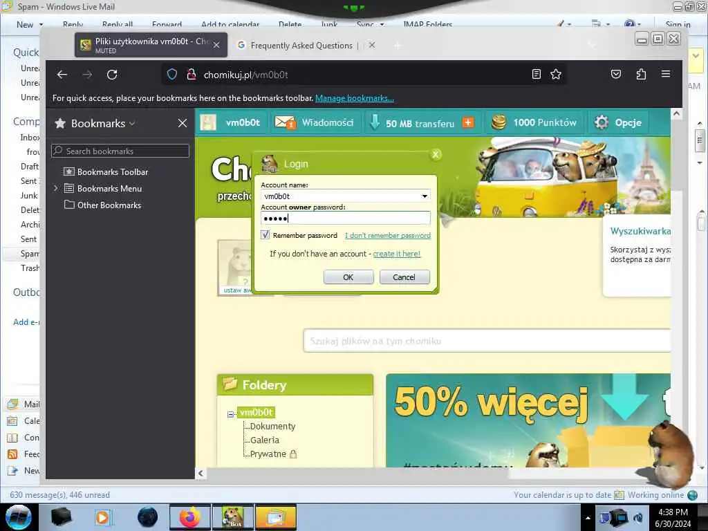Click the site padlock icon
The width and height of the screenshot is (708, 531).
[x=192, y=75]
